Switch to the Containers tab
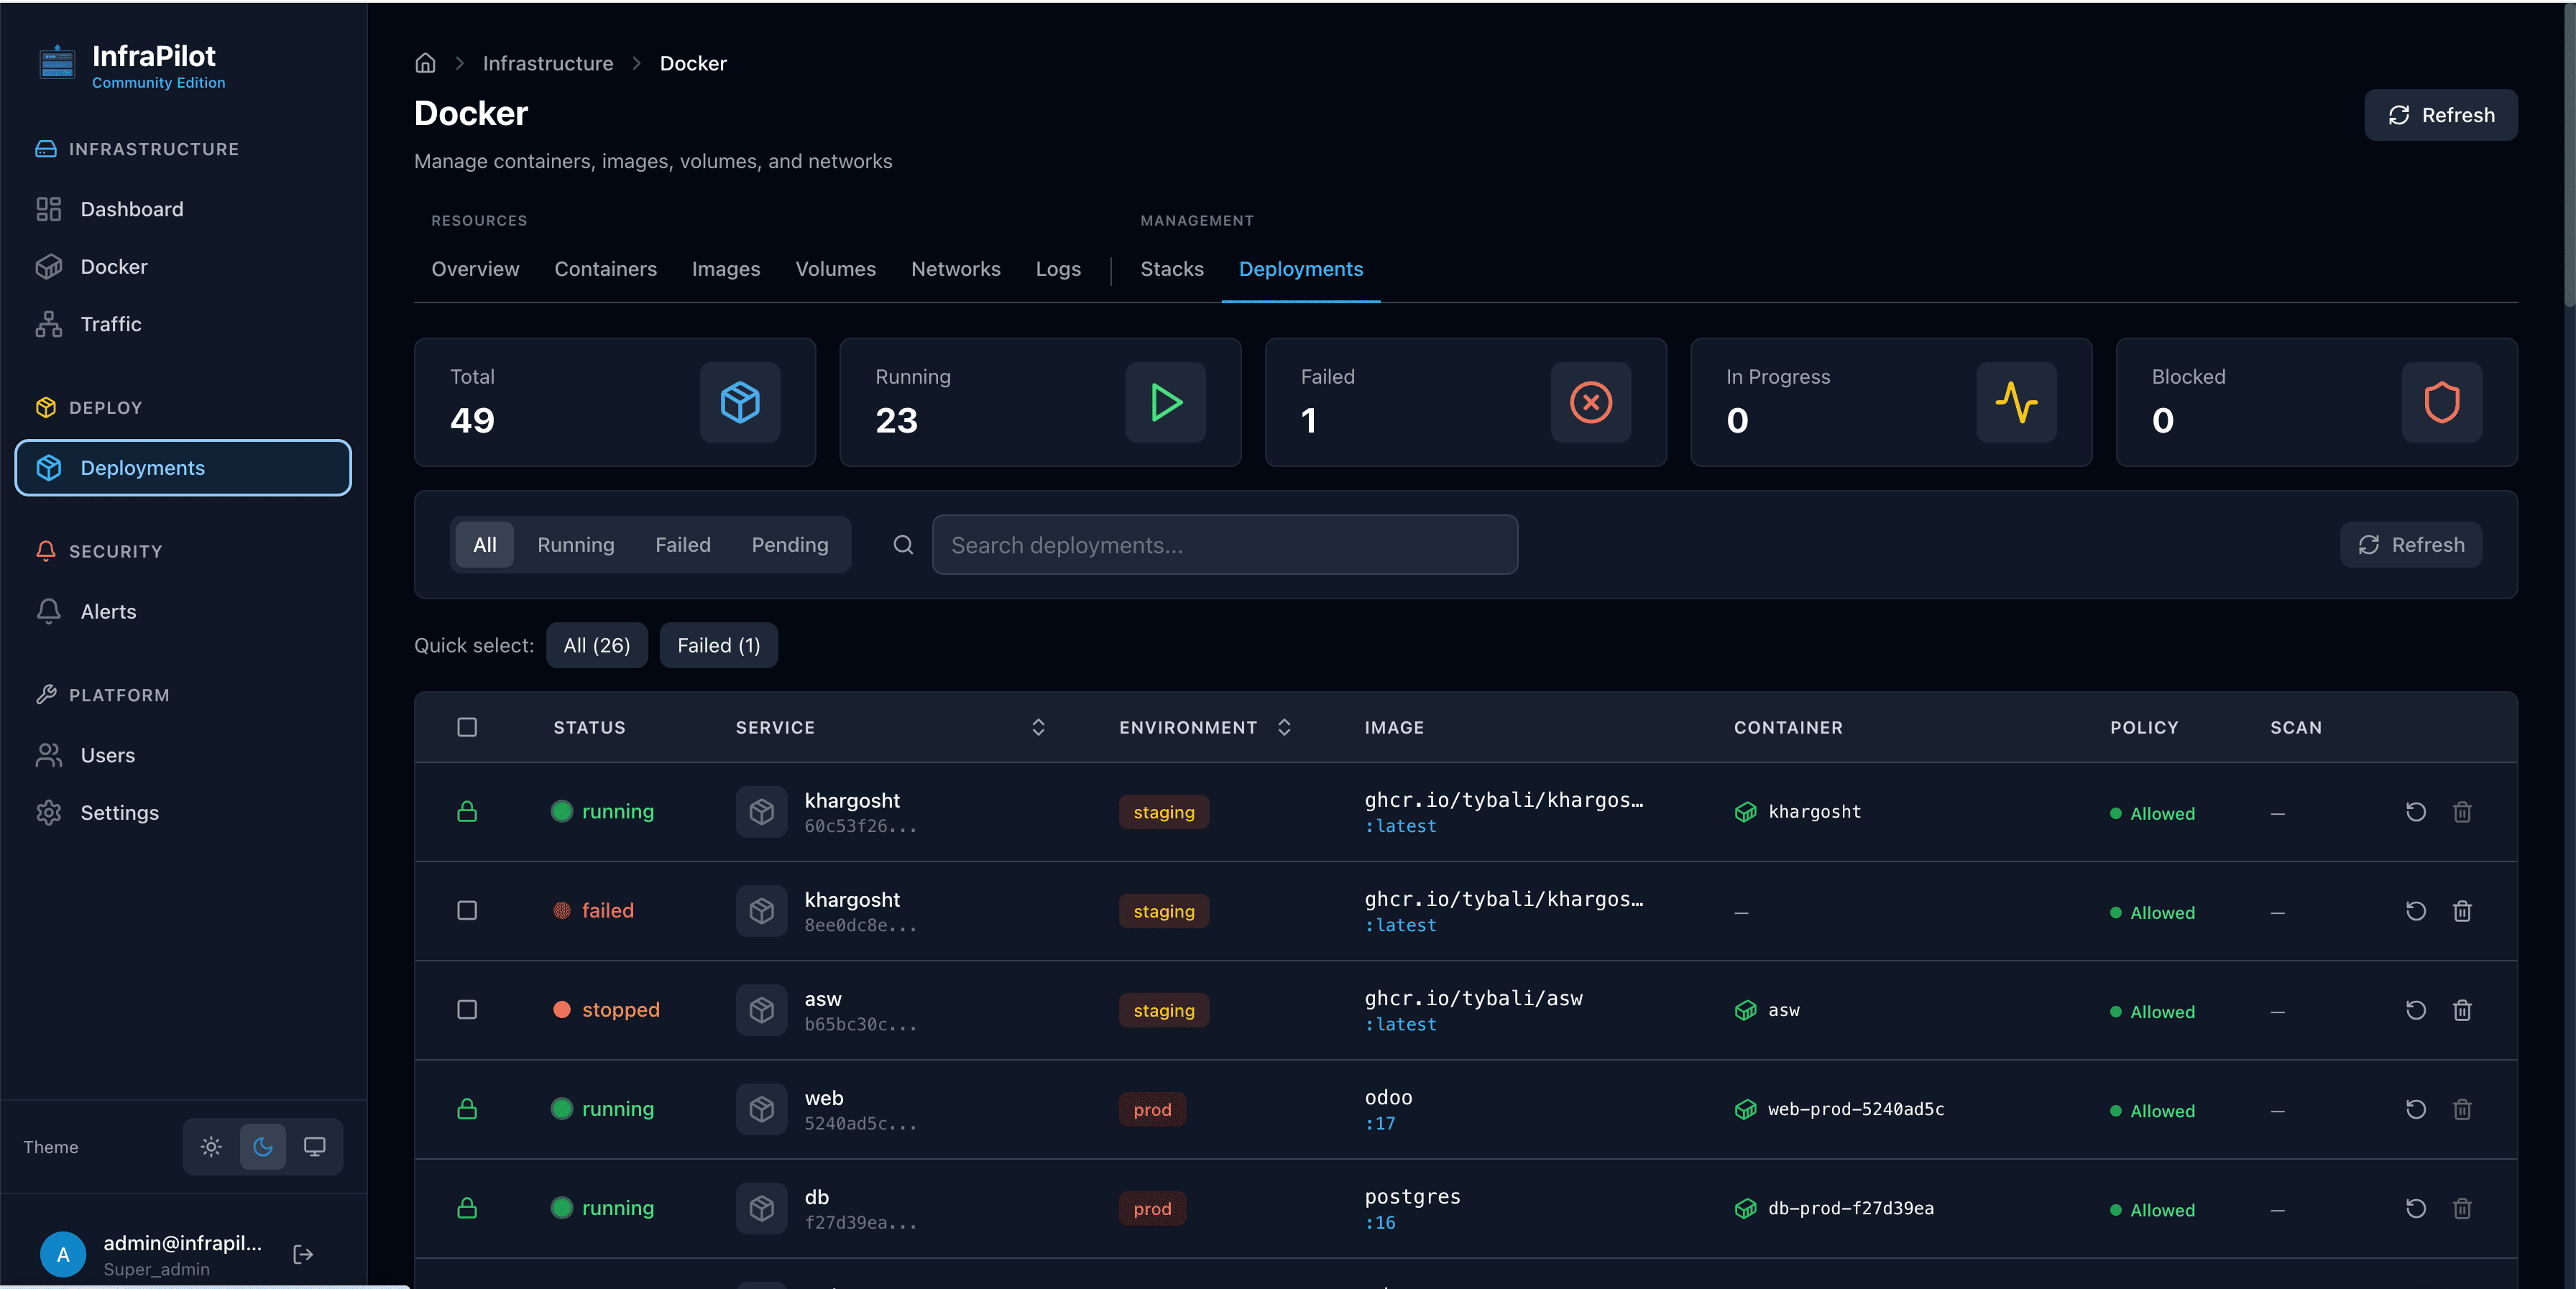Viewport: 2576px width, 1289px height. coord(605,269)
